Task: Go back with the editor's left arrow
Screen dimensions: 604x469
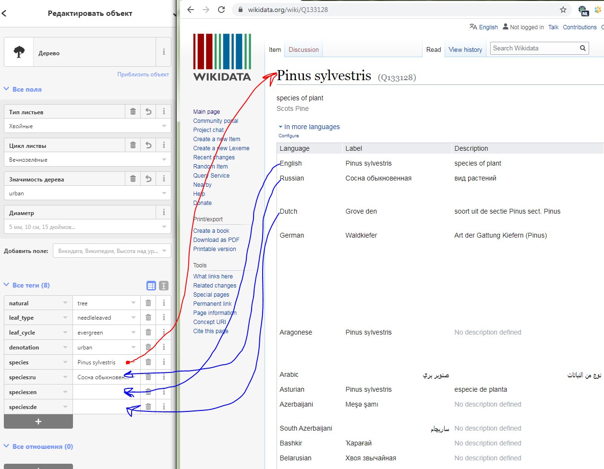Action: click(x=4, y=13)
